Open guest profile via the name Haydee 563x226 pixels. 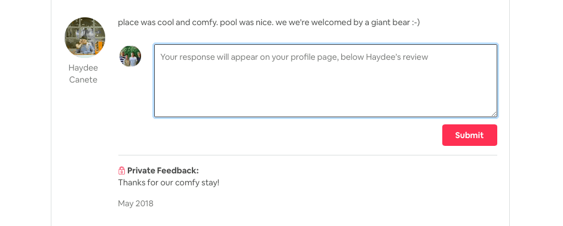coord(83,68)
